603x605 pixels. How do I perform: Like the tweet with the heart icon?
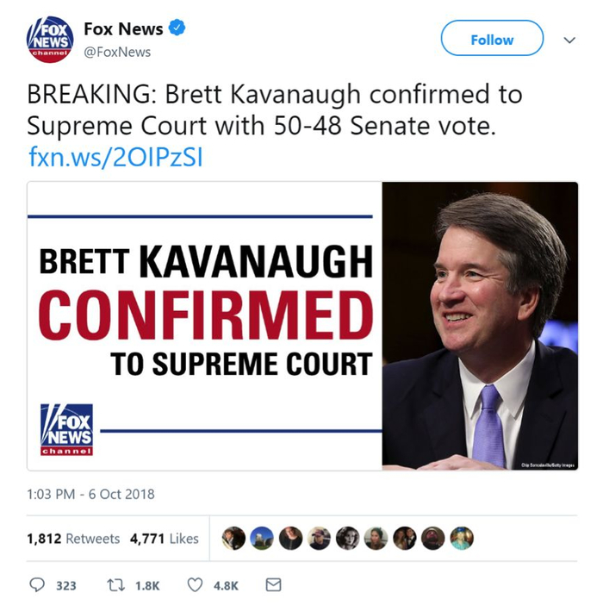click(x=196, y=585)
